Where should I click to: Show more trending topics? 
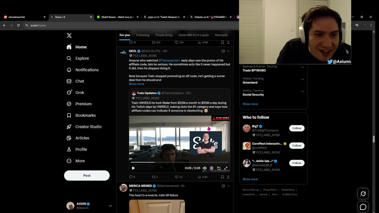click(250, 104)
